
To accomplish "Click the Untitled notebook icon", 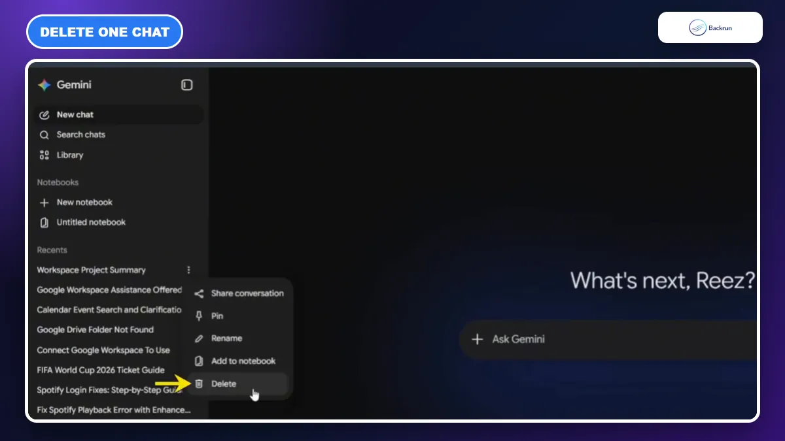I will 44,223.
